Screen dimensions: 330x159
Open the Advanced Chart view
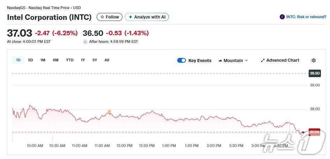click(280, 60)
